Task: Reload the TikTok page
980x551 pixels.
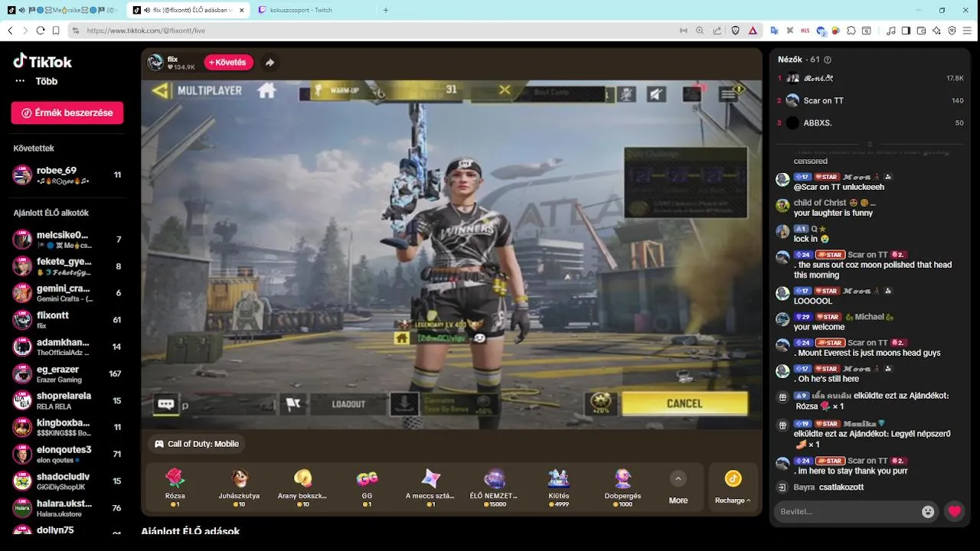Action: (x=40, y=31)
